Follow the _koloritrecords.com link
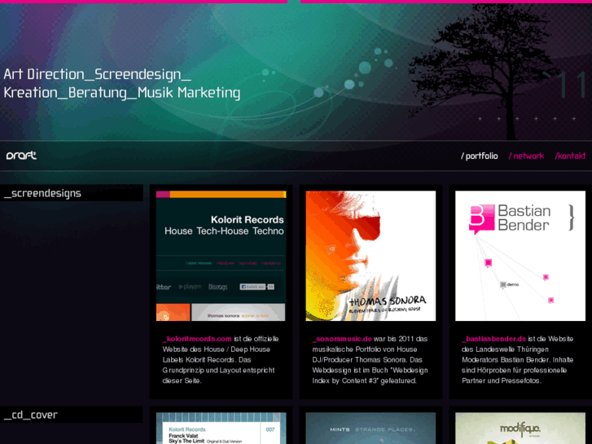592x444 pixels. tap(197, 339)
